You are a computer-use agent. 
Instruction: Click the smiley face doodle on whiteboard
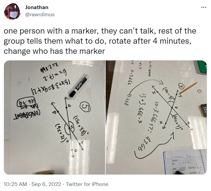click(x=200, y=92)
